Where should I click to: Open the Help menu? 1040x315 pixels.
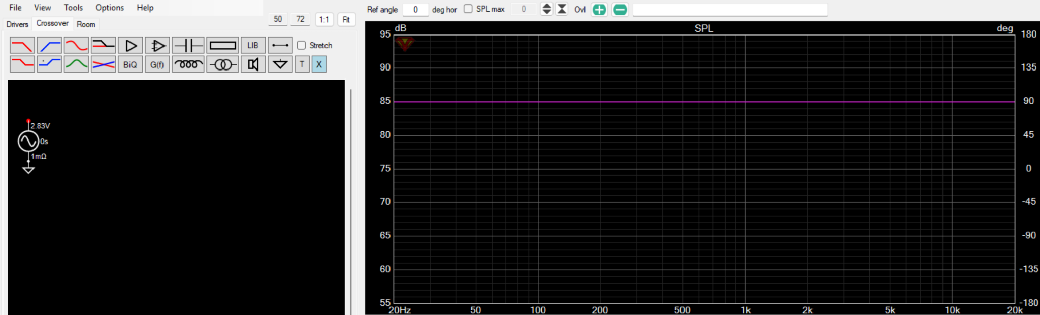point(145,8)
